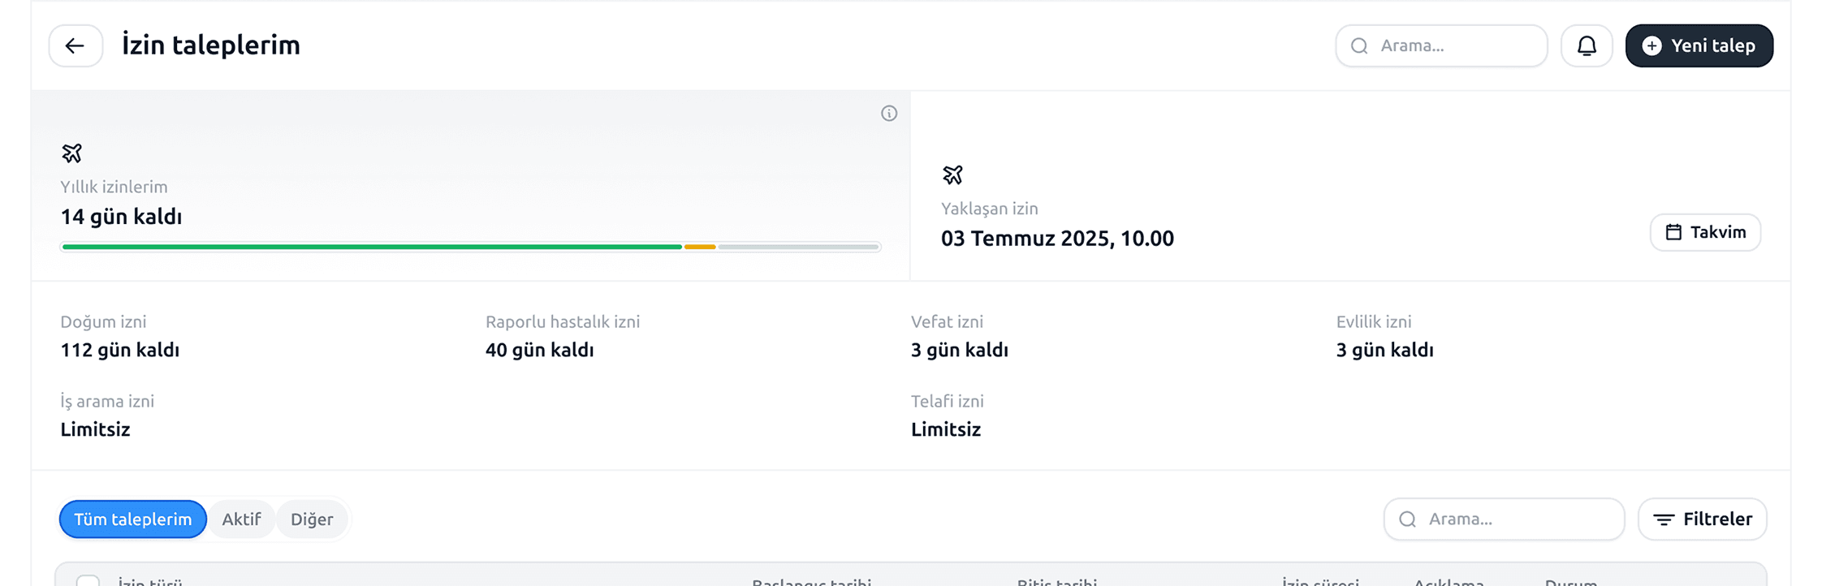Image resolution: width=1822 pixels, height=586 pixels.
Task: Select the Tüm taleplerim tab
Action: pos(133,519)
